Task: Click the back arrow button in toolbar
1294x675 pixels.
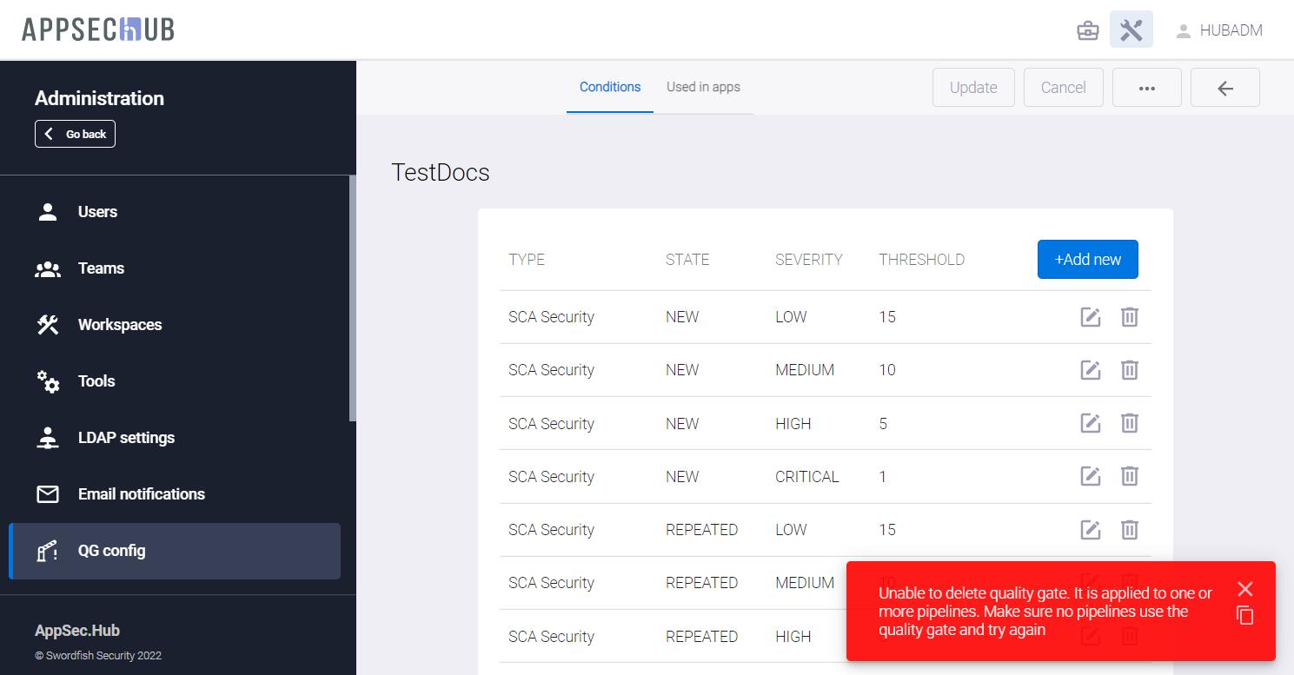Action: click(1224, 88)
